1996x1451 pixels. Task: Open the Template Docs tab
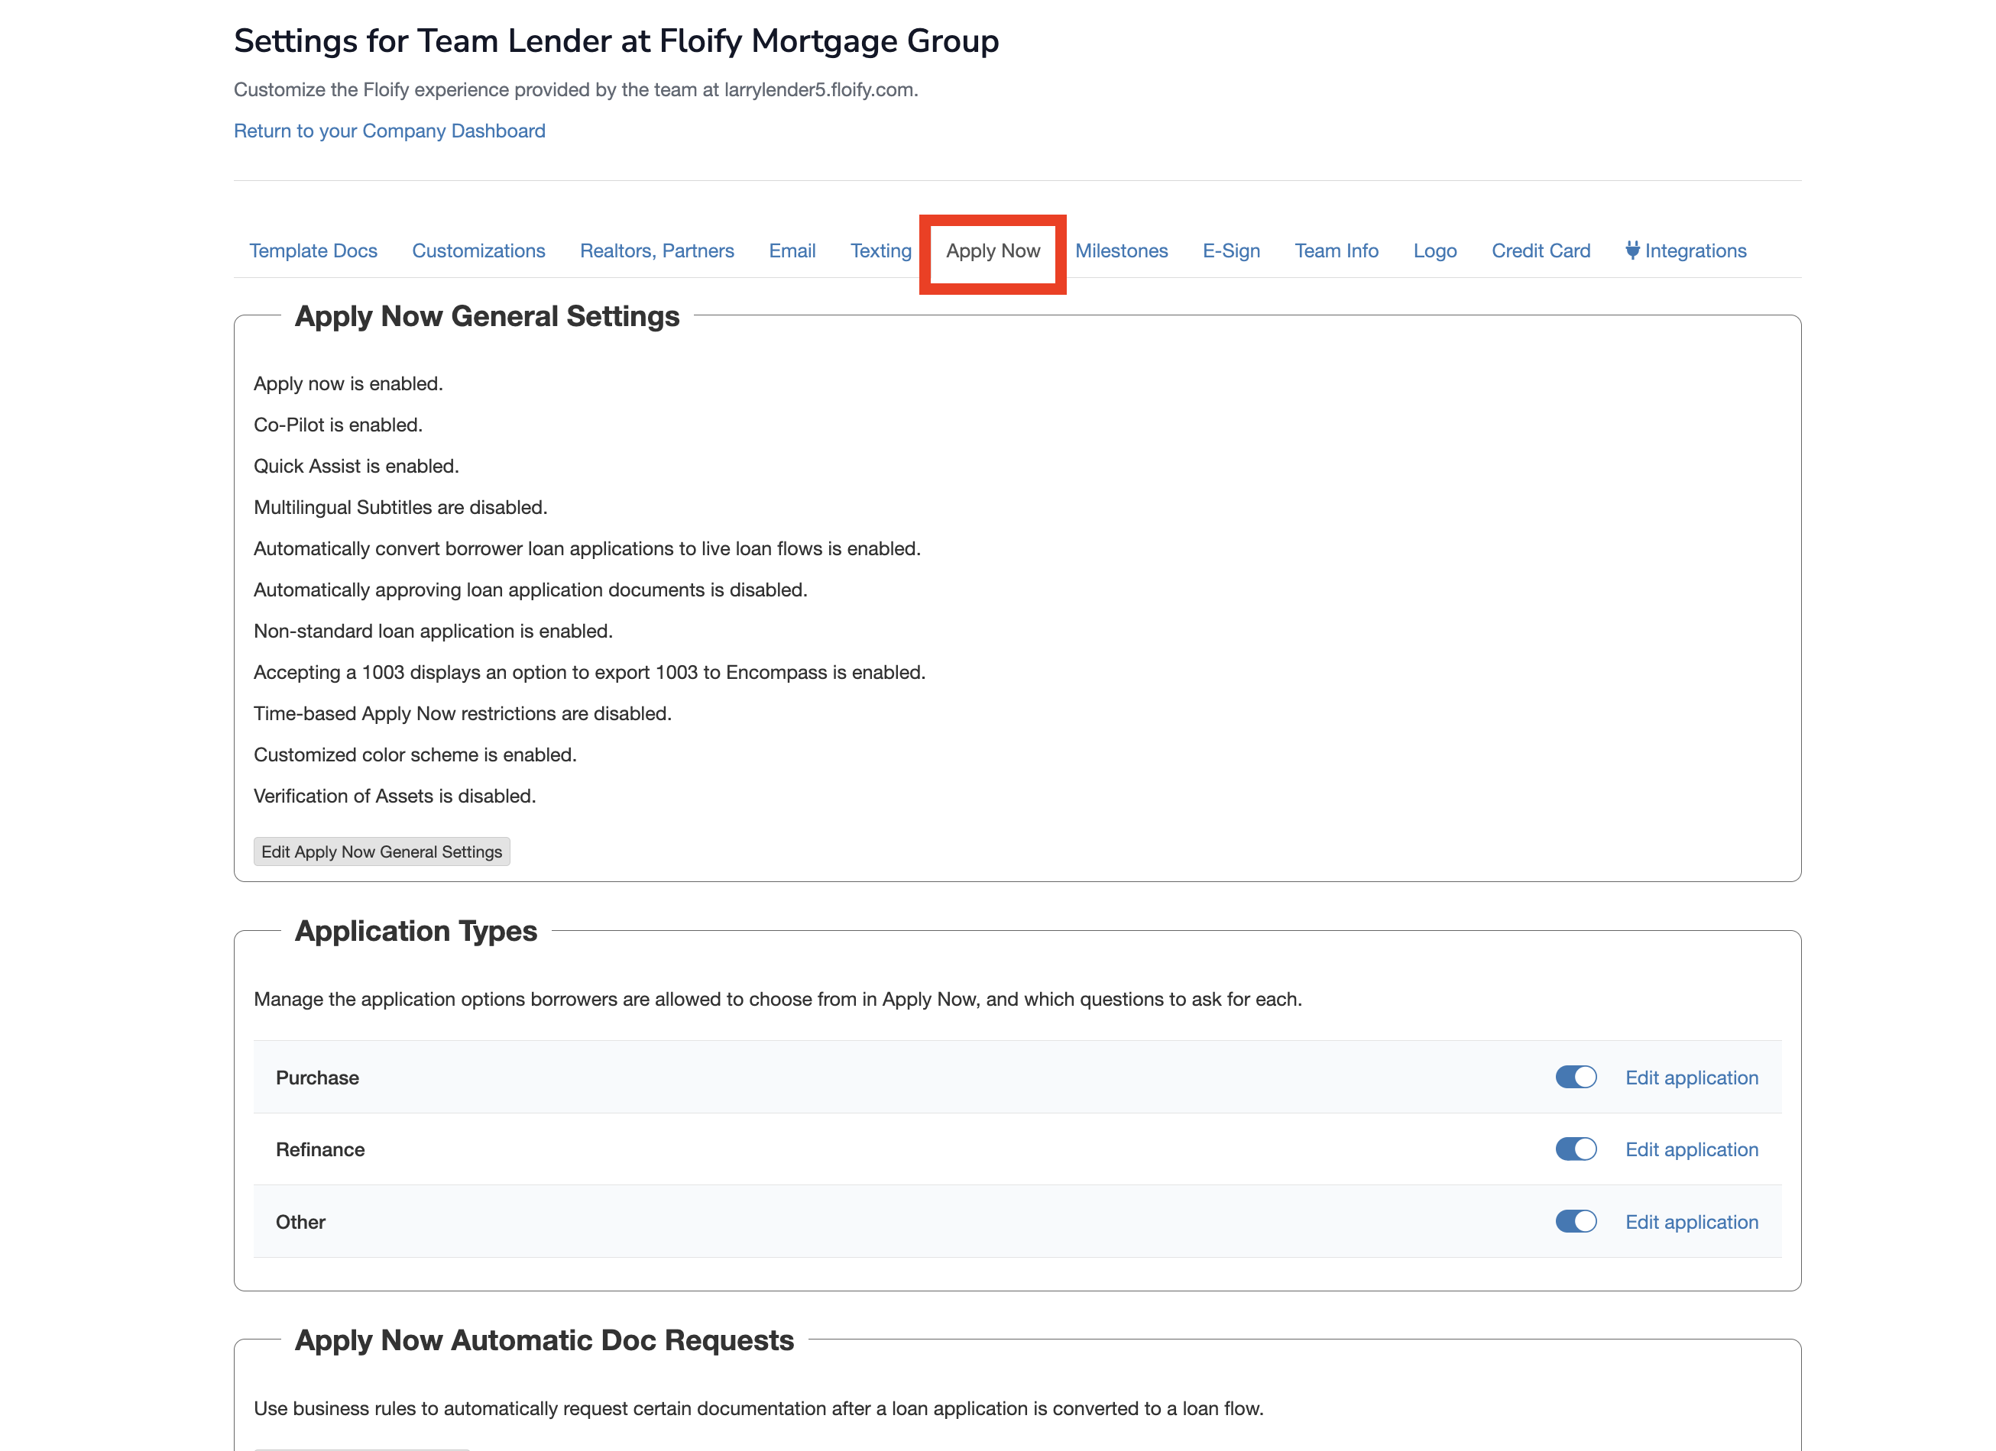click(313, 250)
